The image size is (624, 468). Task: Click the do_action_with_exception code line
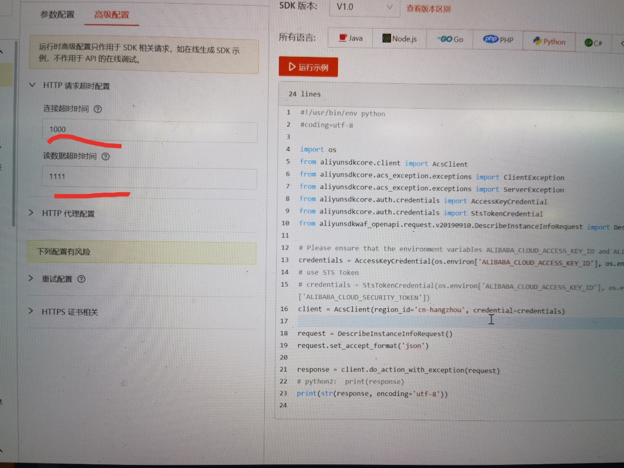(398, 370)
